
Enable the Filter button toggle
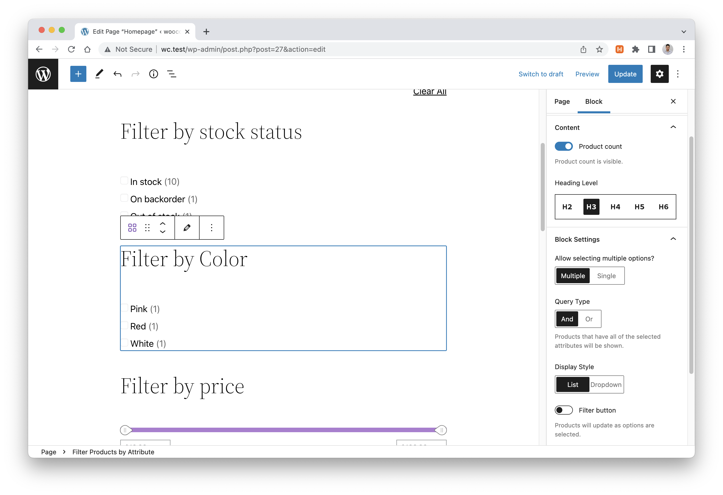coord(563,410)
